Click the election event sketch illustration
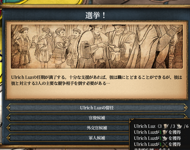The height and width of the screenshot is (150, 190). point(97,47)
